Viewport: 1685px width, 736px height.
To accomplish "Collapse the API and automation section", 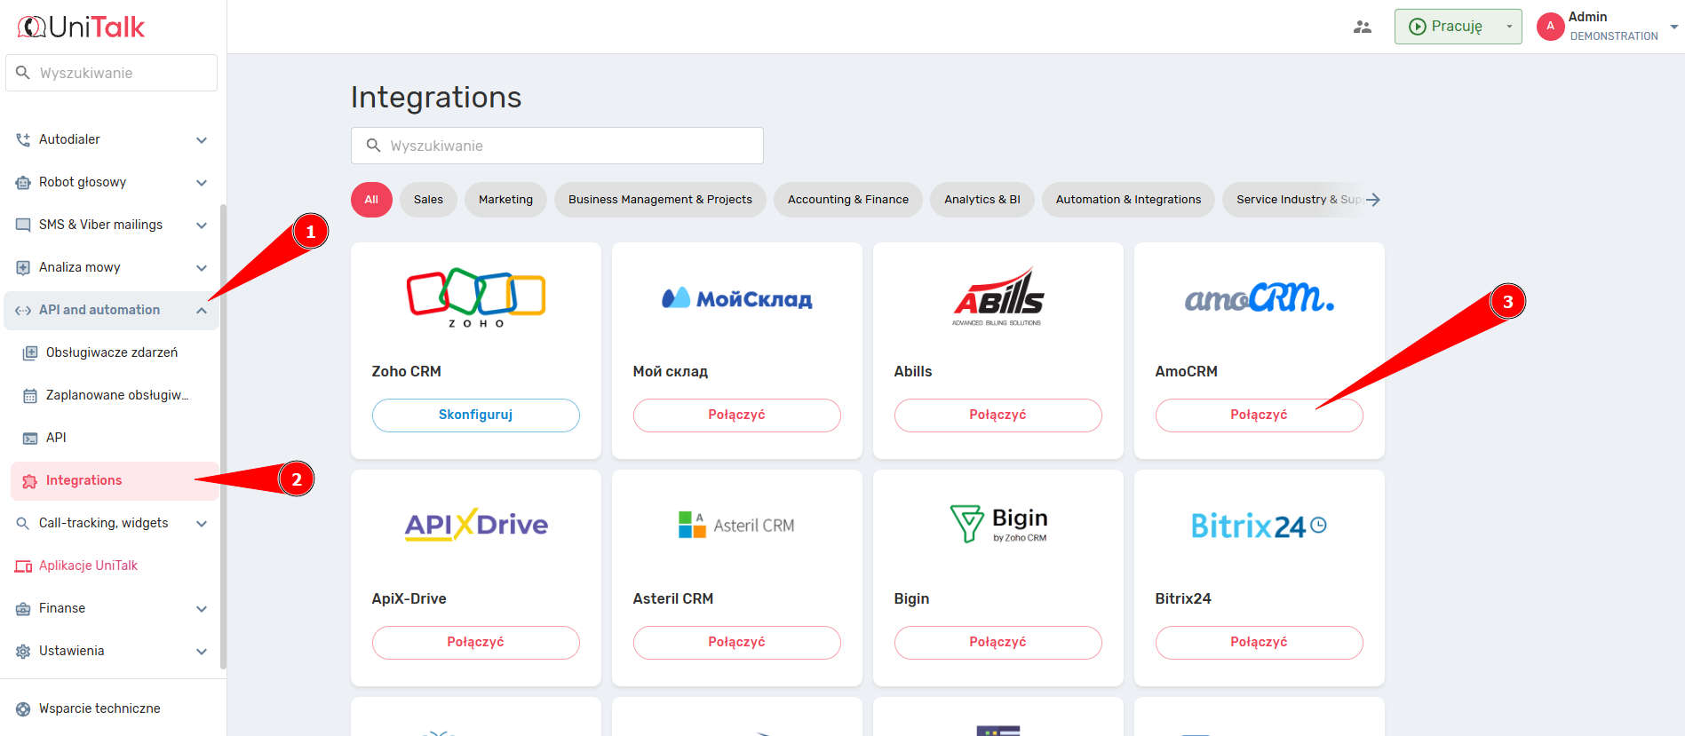I will coord(202,311).
